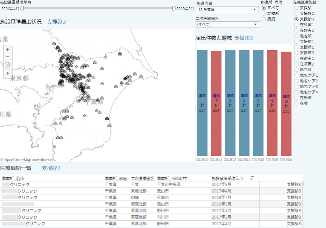Expand map tools arrow
The height and width of the screenshot is (228, 326).
8,73
